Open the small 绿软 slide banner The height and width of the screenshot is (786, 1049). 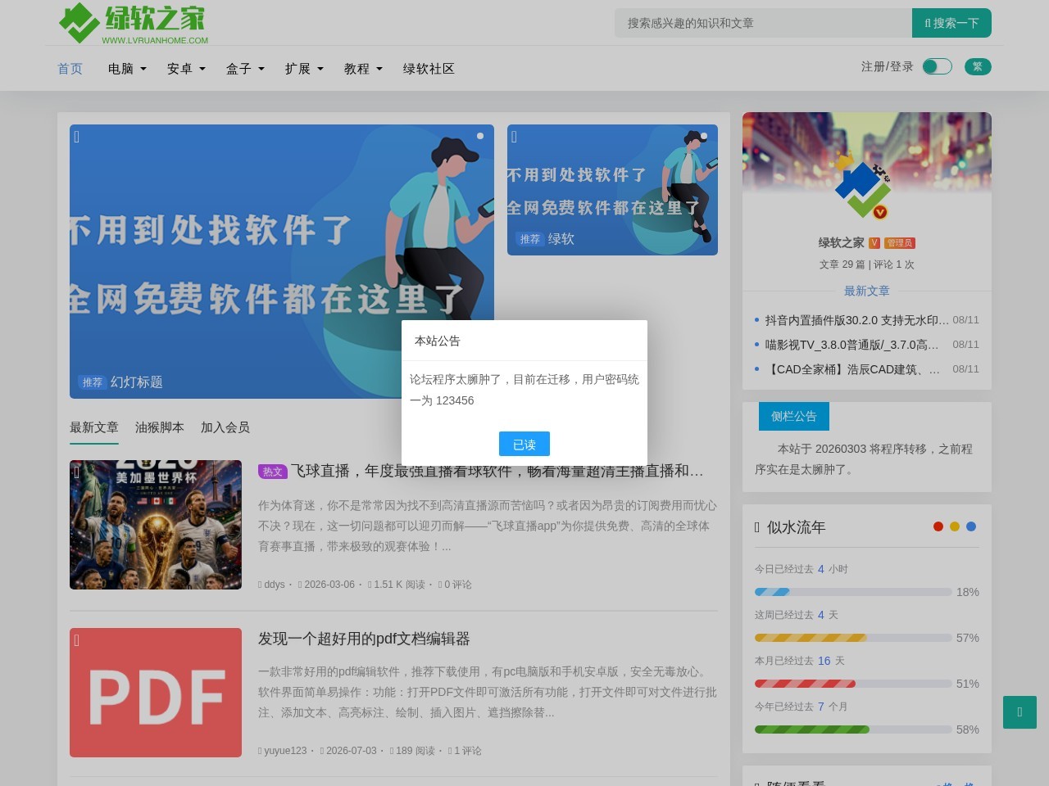[x=612, y=190]
